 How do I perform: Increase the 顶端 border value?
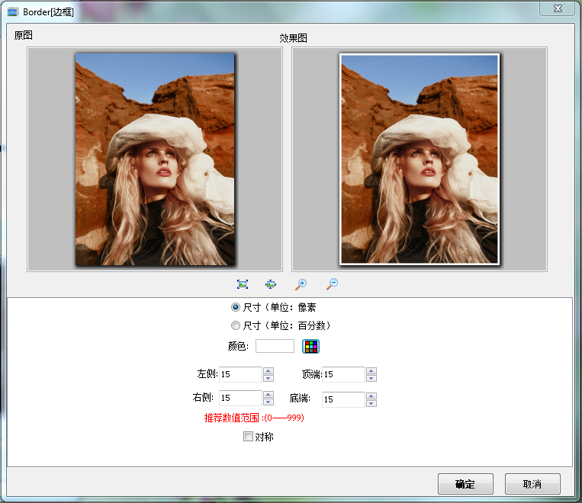(371, 371)
